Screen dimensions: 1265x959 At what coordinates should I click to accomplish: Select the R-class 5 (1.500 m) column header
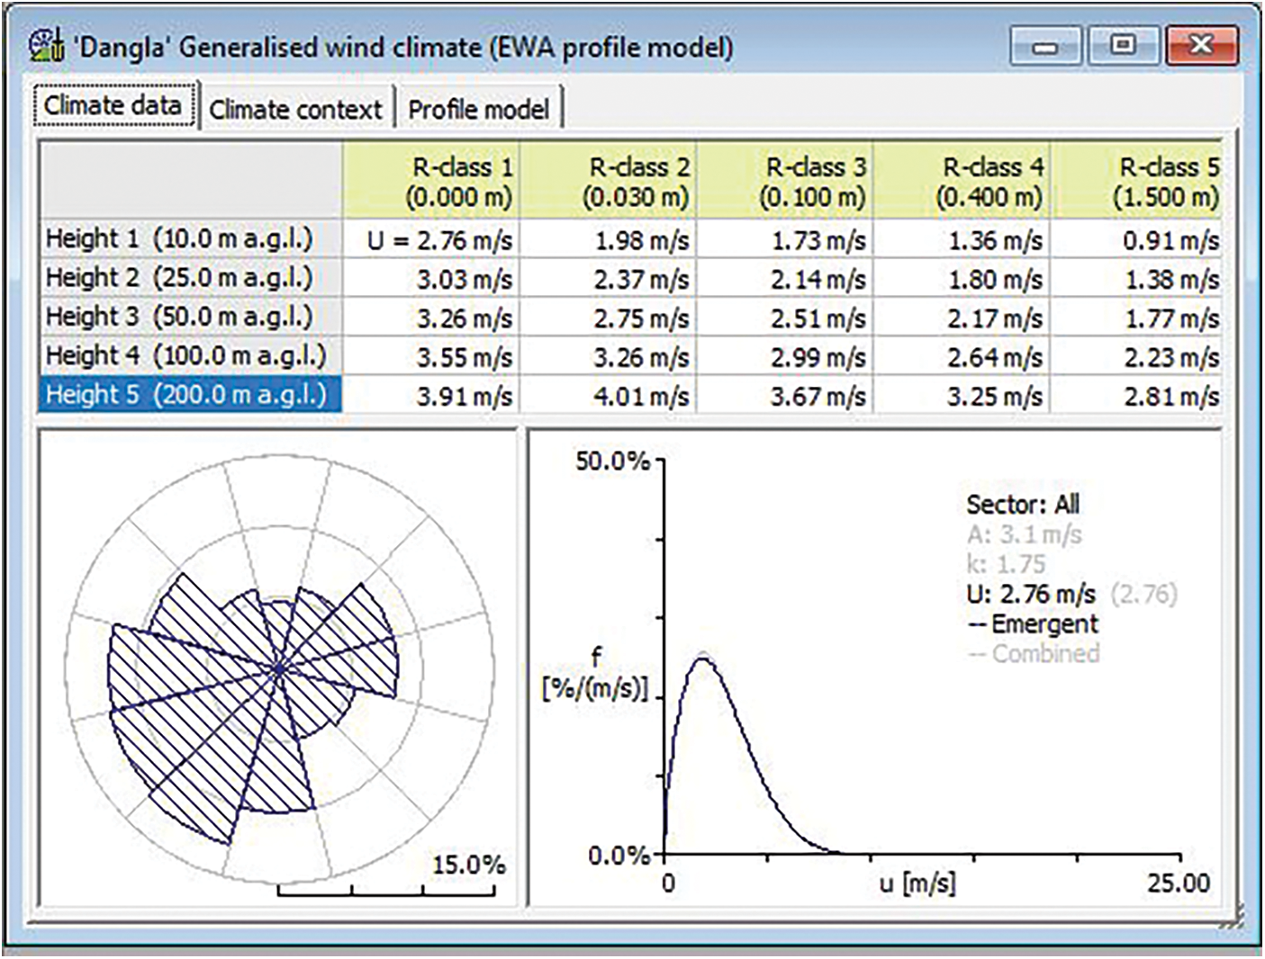1136,181
